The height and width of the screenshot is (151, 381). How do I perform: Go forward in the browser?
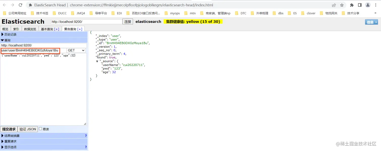(12, 5)
